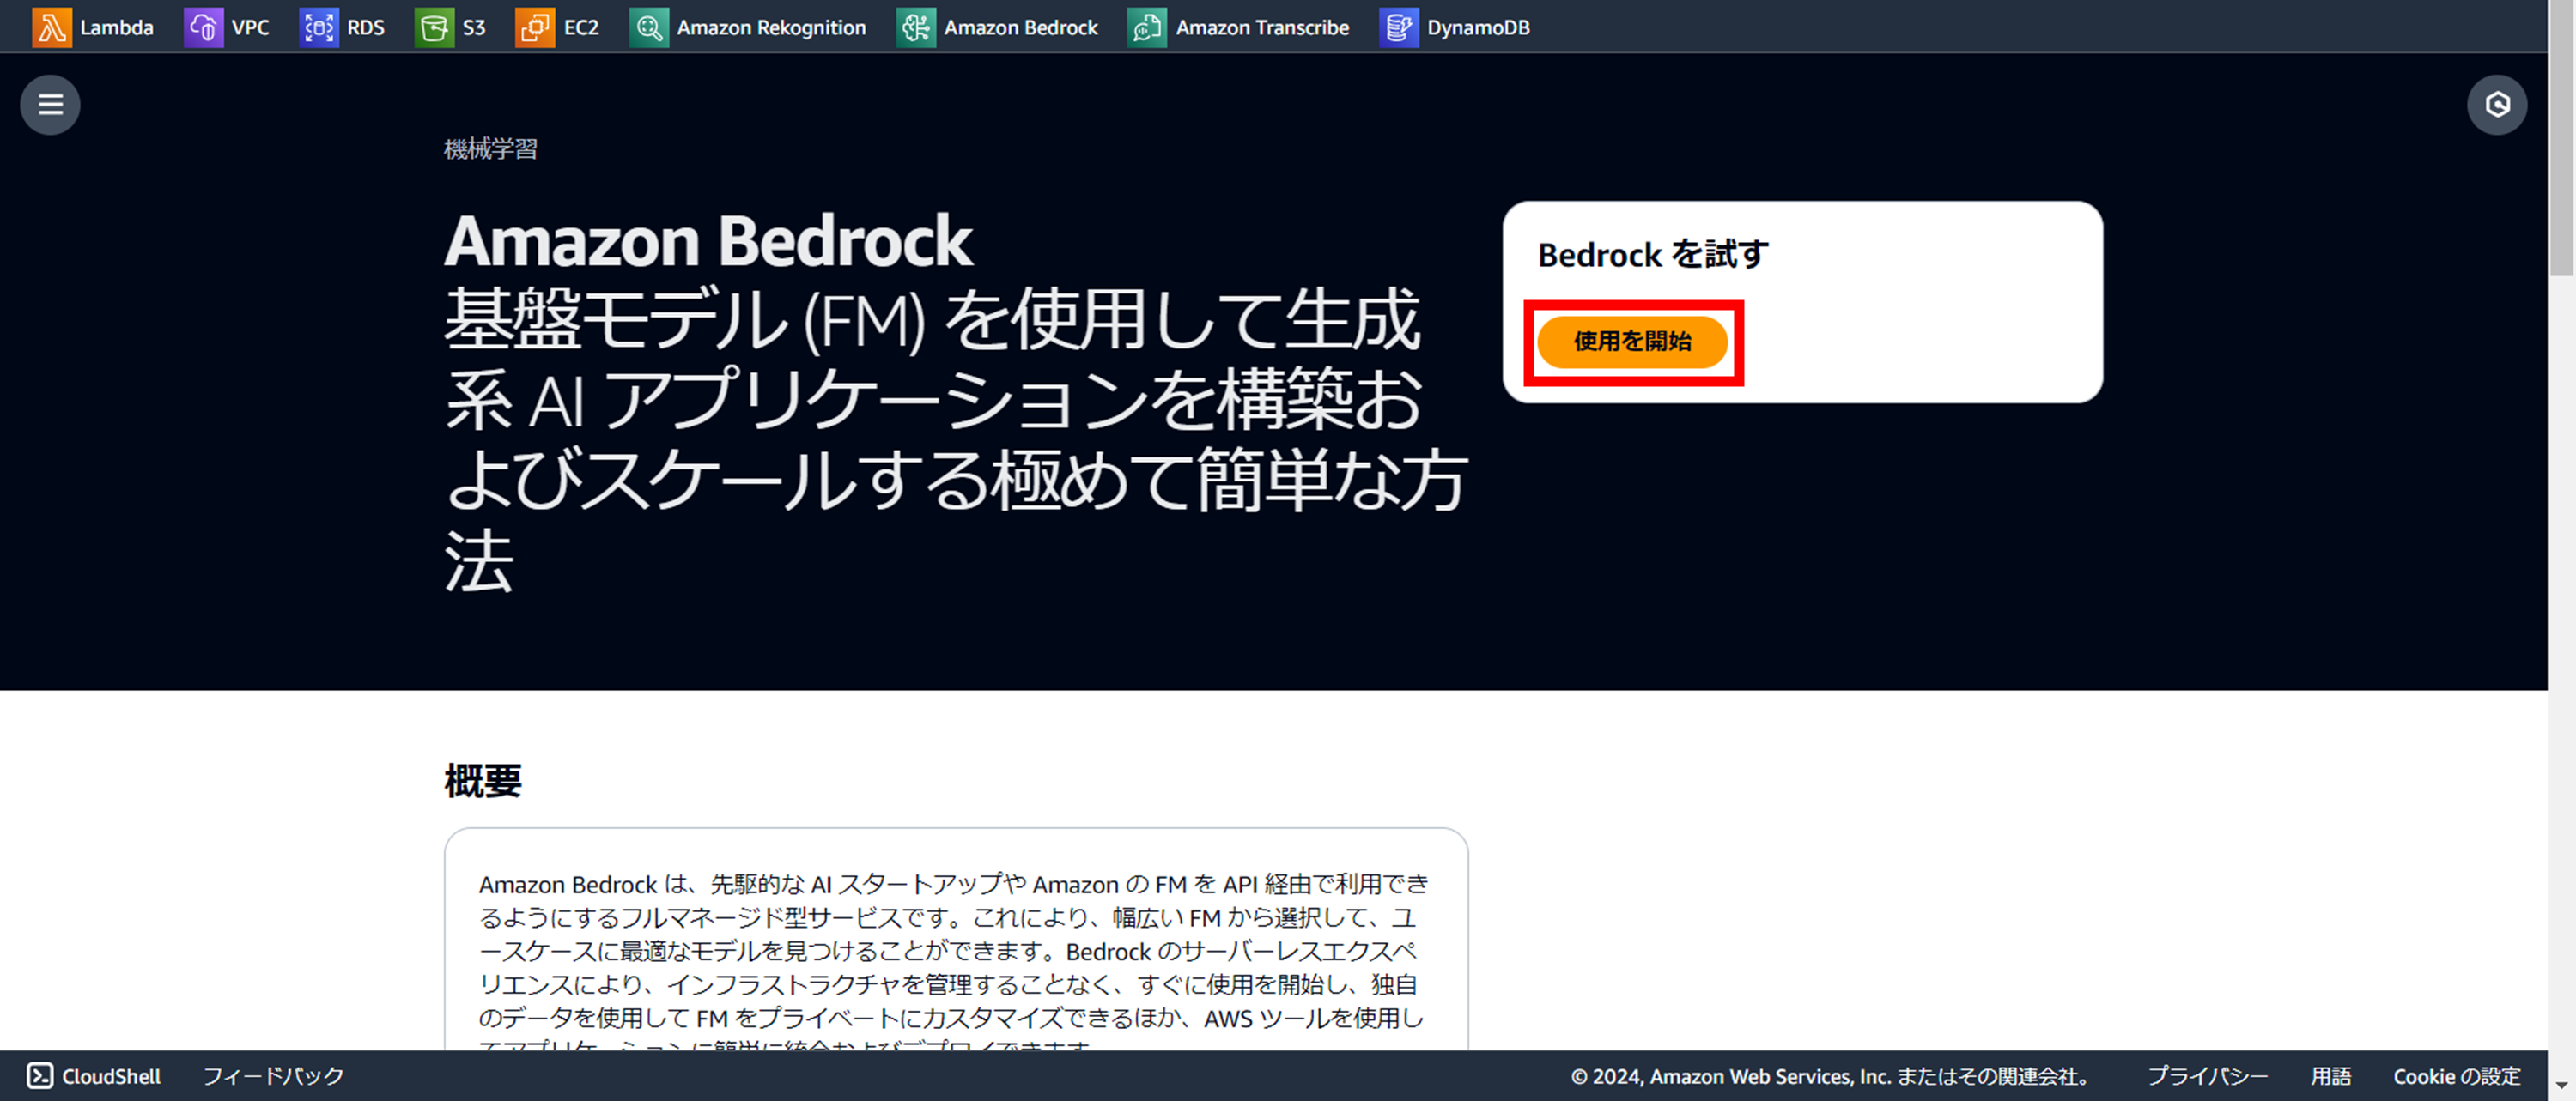The height and width of the screenshot is (1101, 2576).
Task: Click the scrollbar down arrow
Action: pyautogui.click(x=2561, y=1084)
